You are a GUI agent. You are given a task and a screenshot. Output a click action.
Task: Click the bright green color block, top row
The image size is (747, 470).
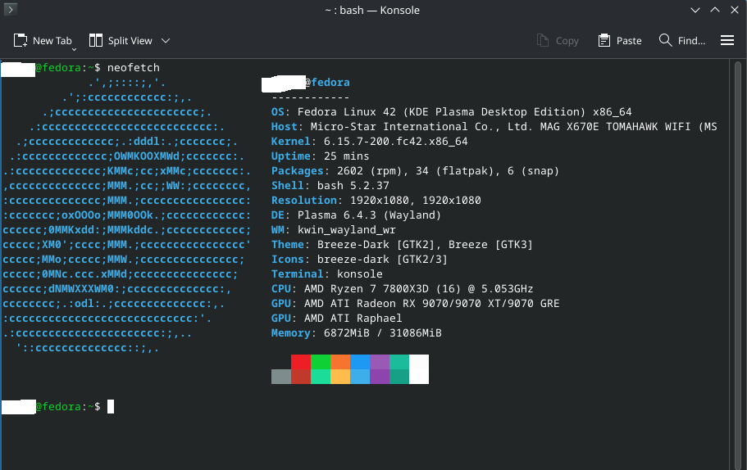point(320,362)
